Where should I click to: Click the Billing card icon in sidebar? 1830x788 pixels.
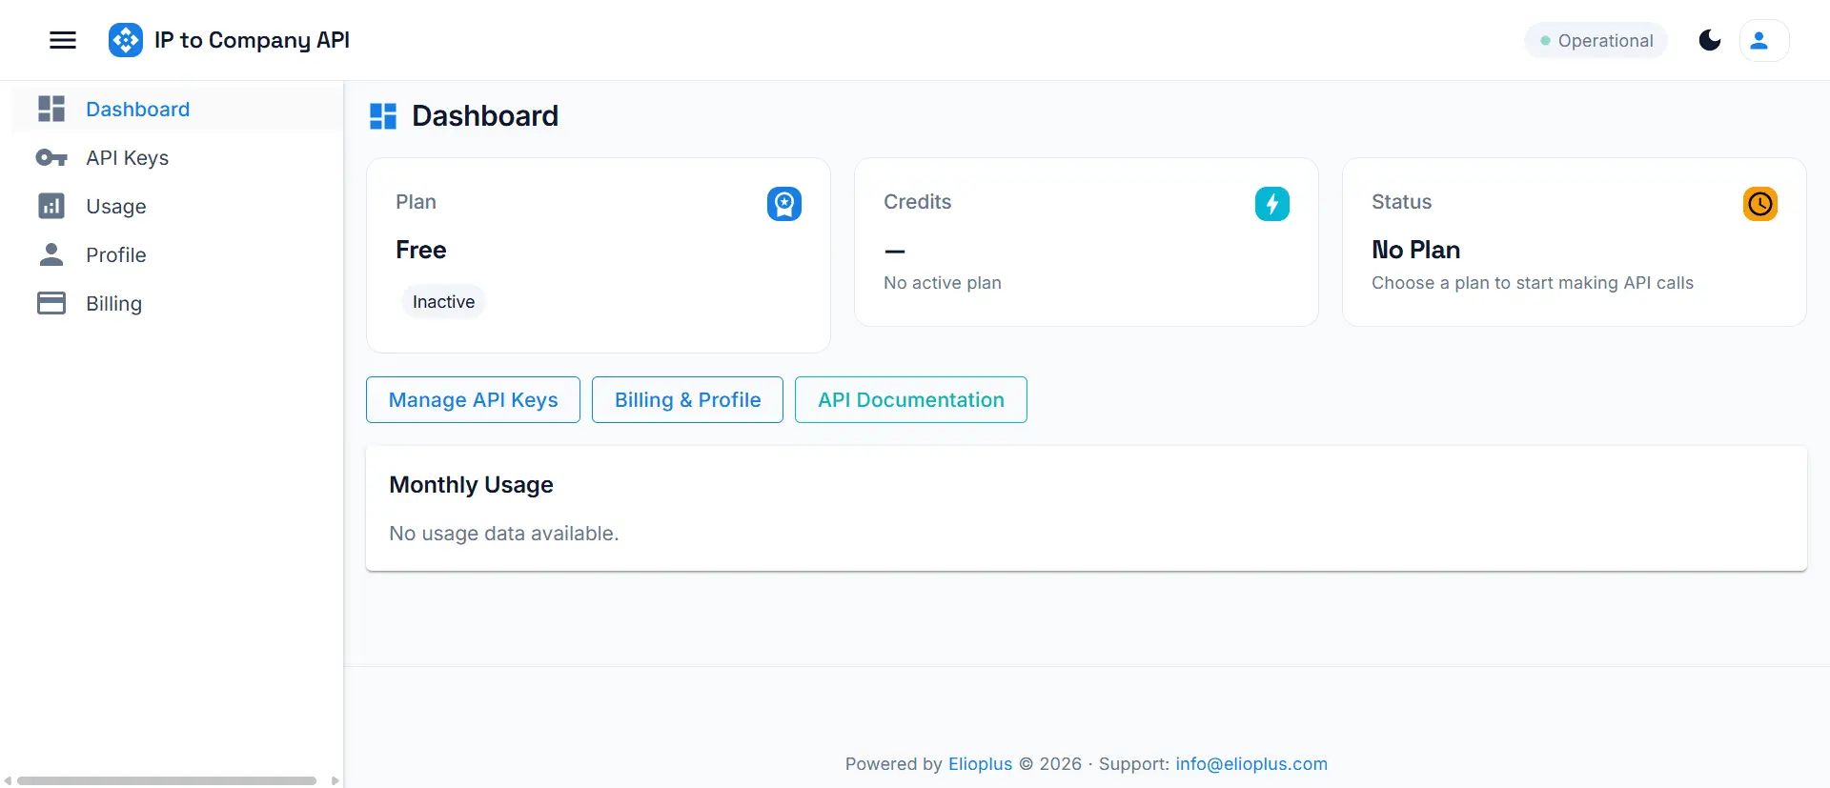pyautogui.click(x=51, y=303)
